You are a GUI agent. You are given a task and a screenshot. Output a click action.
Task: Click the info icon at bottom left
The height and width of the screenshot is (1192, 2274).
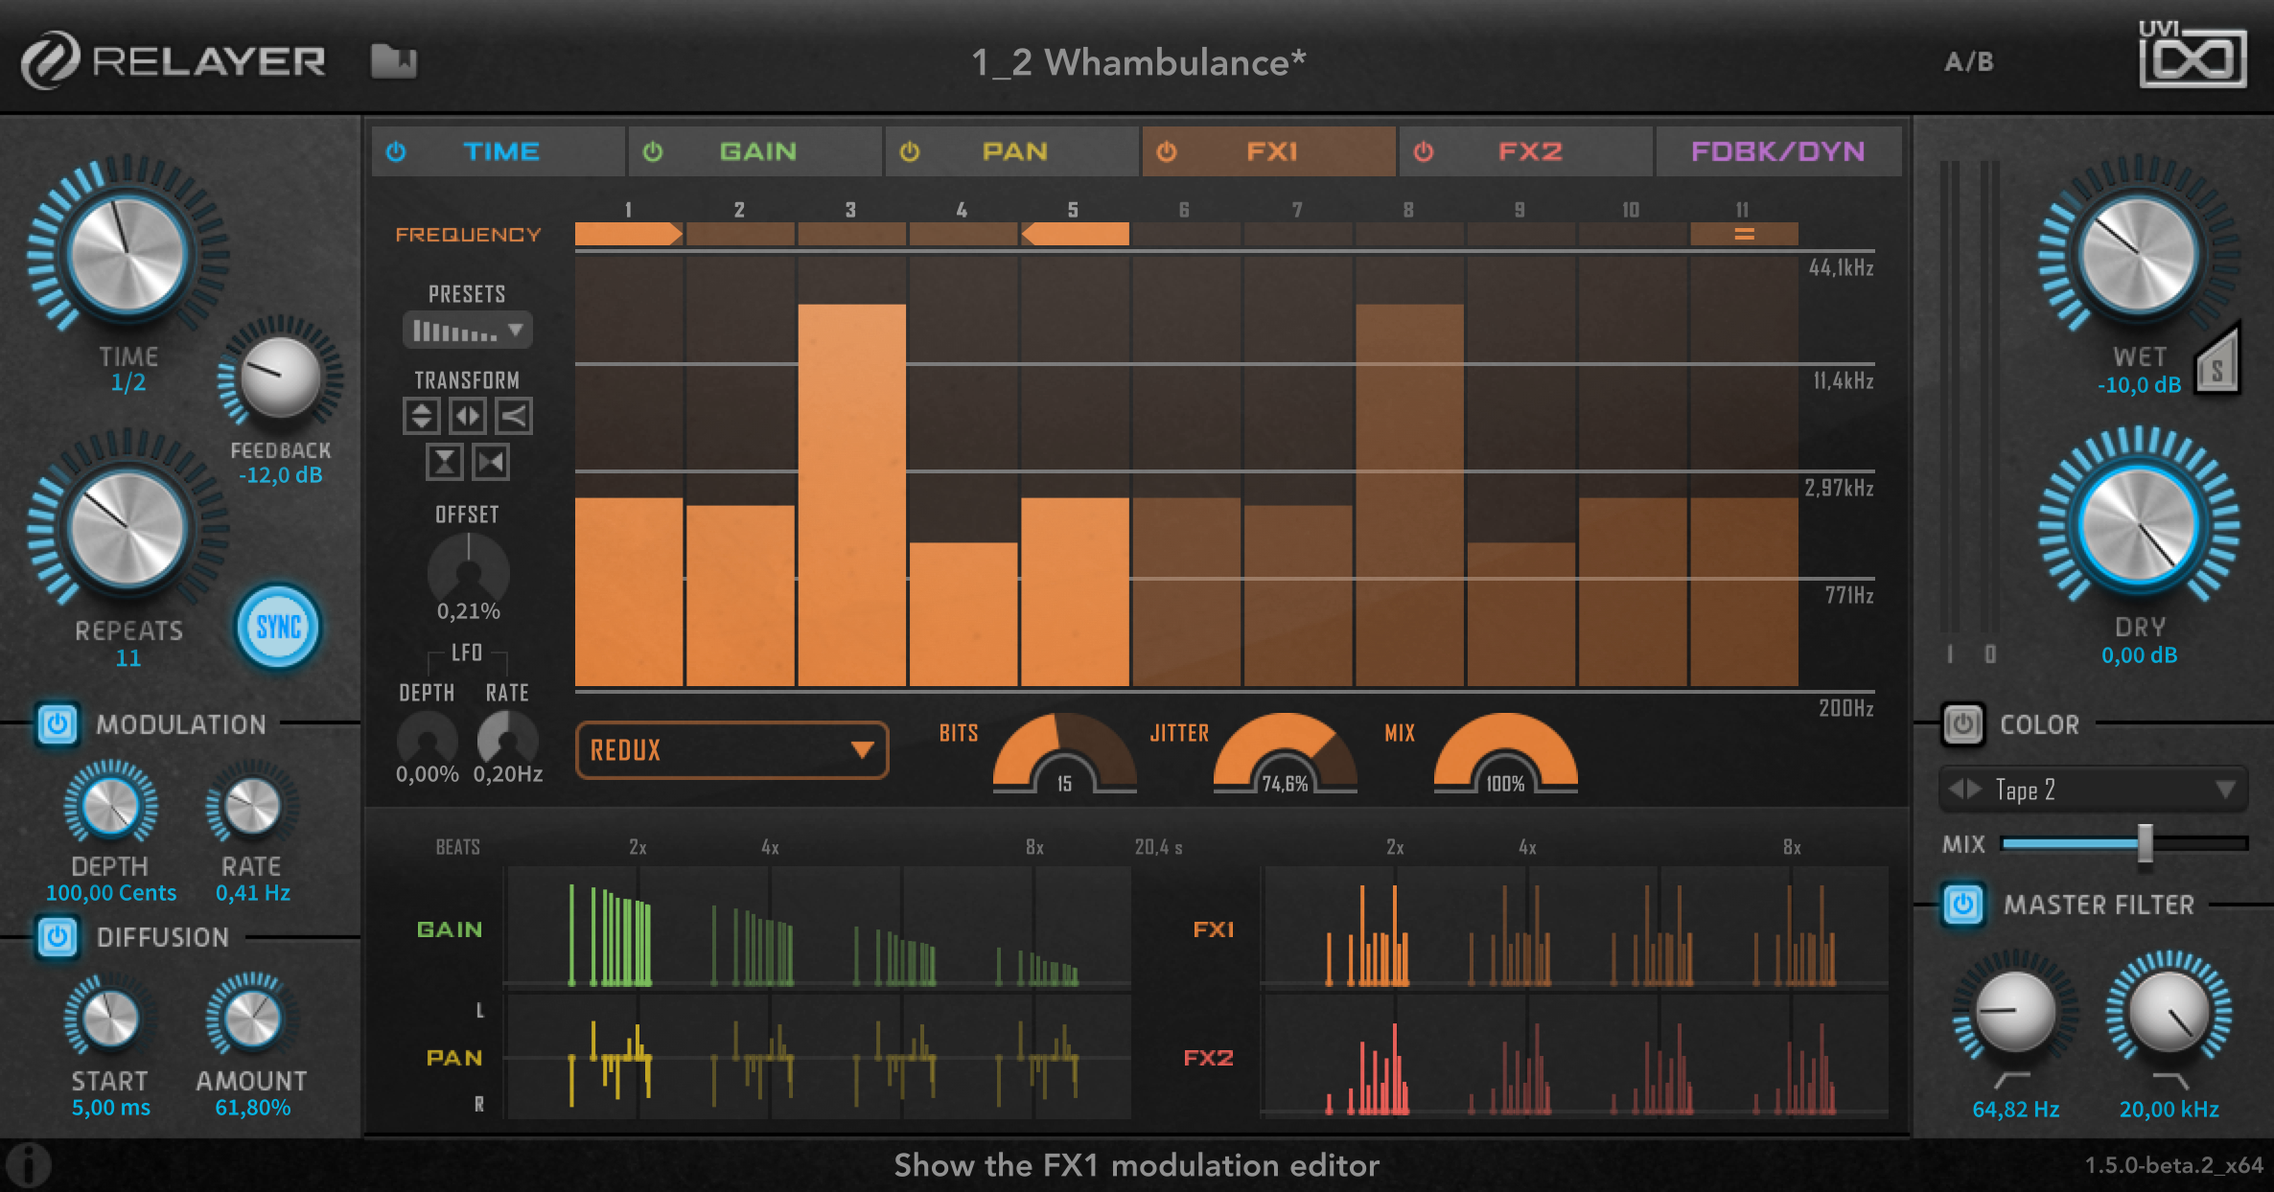click(29, 1165)
